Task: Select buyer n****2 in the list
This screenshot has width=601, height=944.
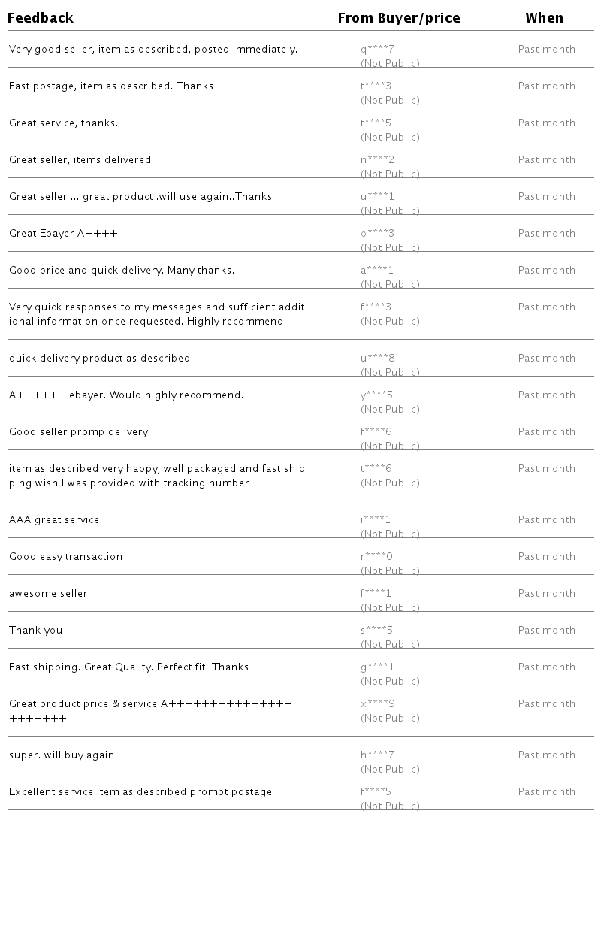Action: pos(377,160)
